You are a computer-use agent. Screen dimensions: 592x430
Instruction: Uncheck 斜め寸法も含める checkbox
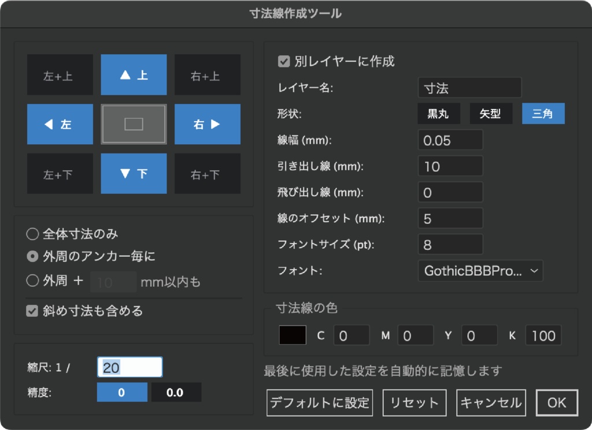[x=32, y=311]
